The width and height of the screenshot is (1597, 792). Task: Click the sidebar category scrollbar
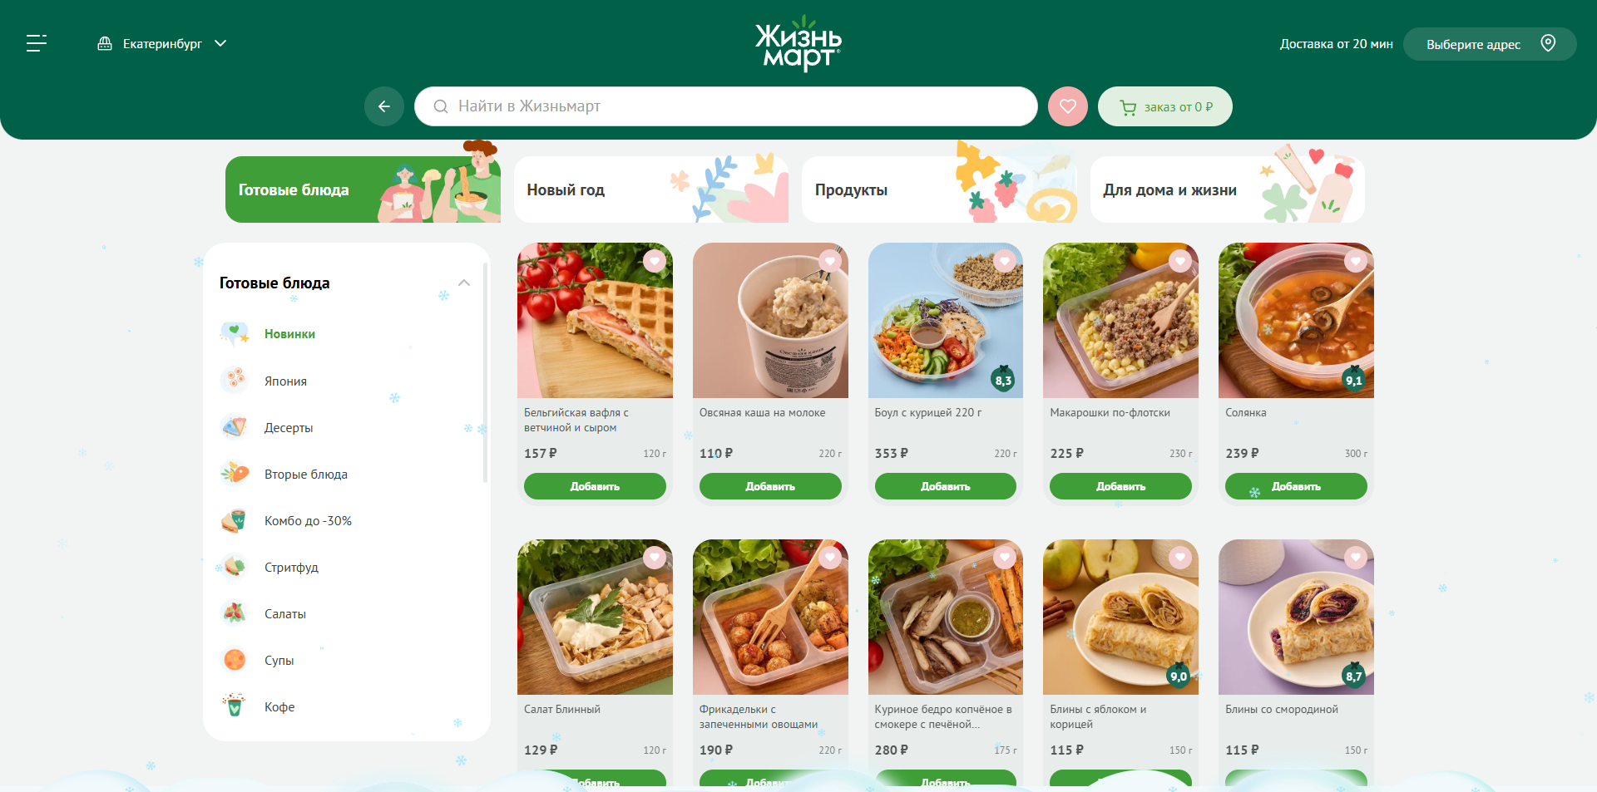pos(486,372)
